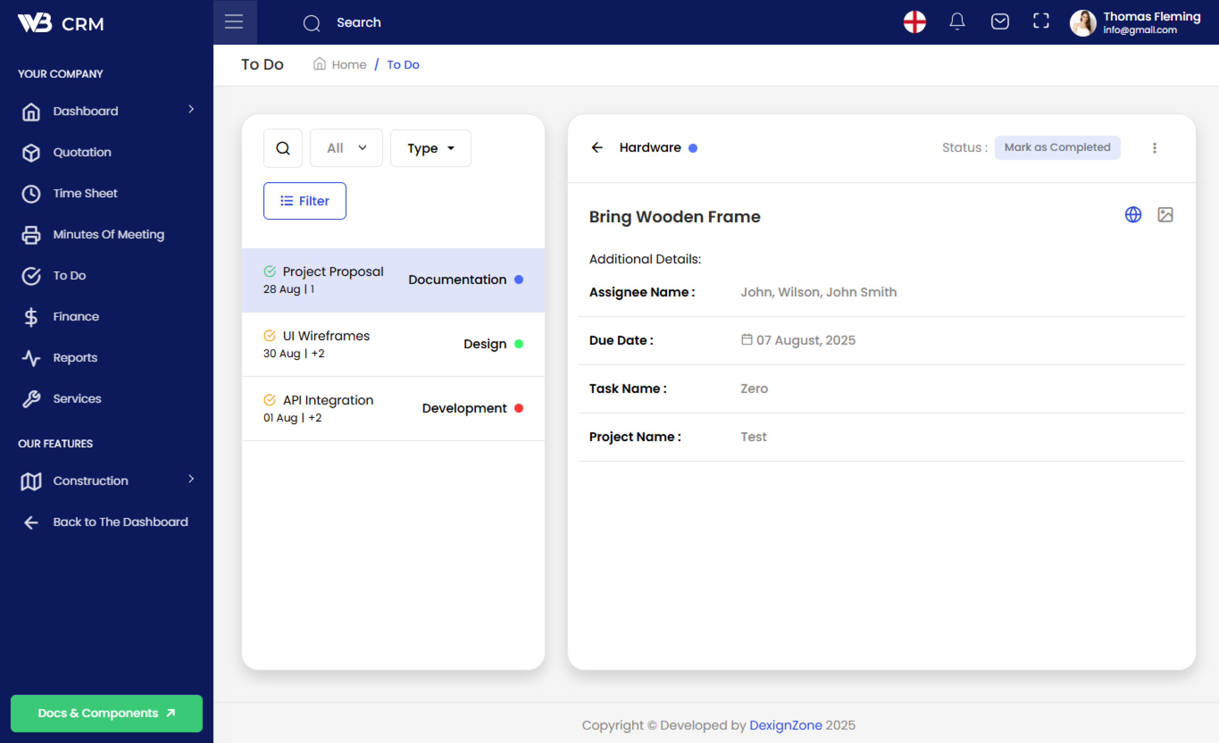This screenshot has height=743, width=1219.
Task: Open the mail envelope icon
Action: (x=1000, y=22)
